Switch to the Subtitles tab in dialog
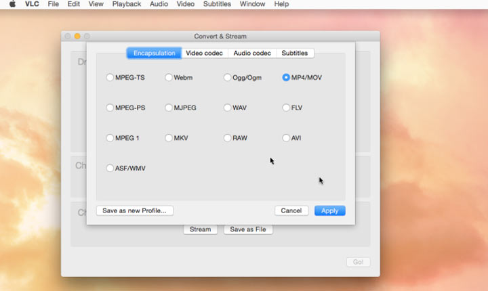This screenshot has width=488, height=291. click(295, 53)
